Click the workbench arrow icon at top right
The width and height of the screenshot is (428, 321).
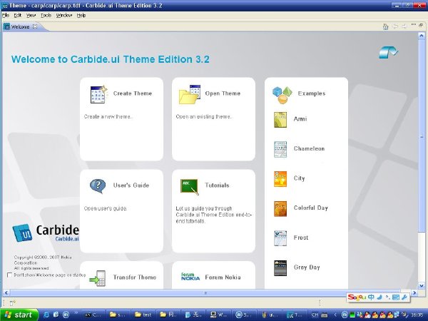point(389,52)
